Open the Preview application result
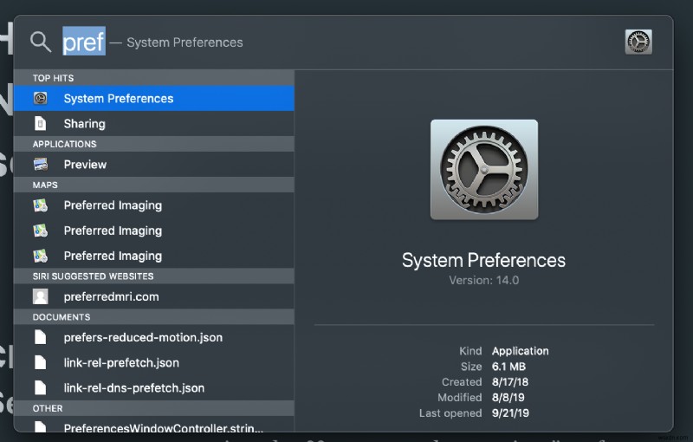The width and height of the screenshot is (693, 442). (86, 165)
